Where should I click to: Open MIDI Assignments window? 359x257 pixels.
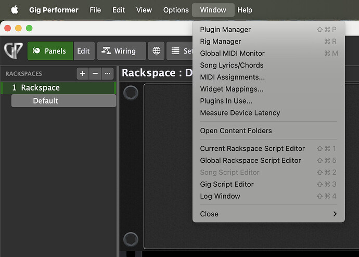[268, 77]
